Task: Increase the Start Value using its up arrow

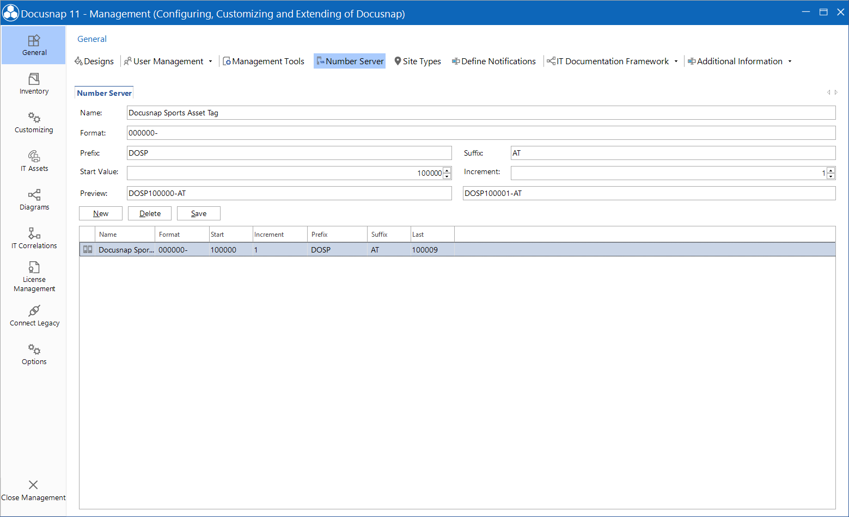Action: (x=447, y=170)
